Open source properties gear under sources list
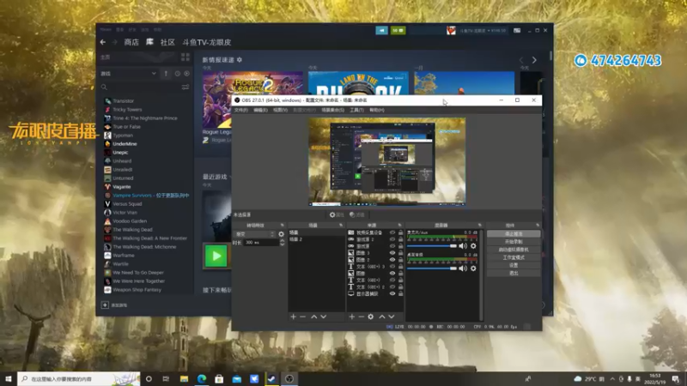This screenshot has height=386, width=687. [371, 317]
